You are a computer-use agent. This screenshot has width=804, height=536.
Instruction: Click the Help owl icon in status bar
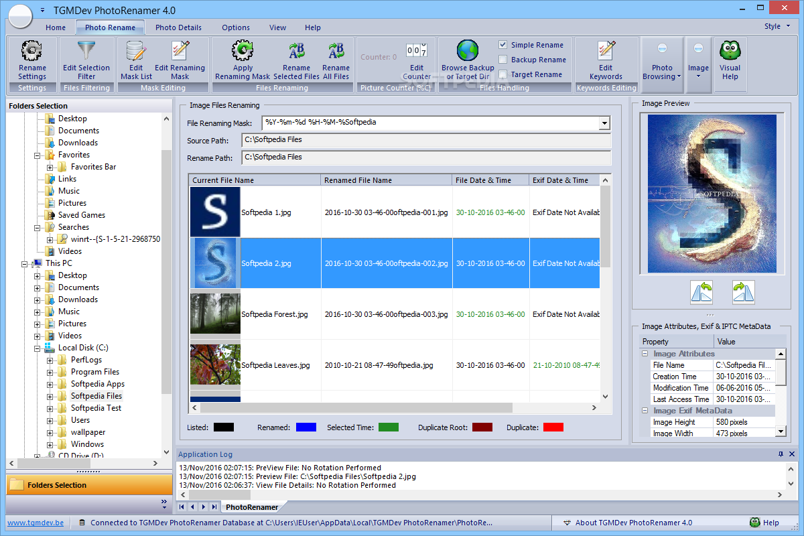[754, 523]
